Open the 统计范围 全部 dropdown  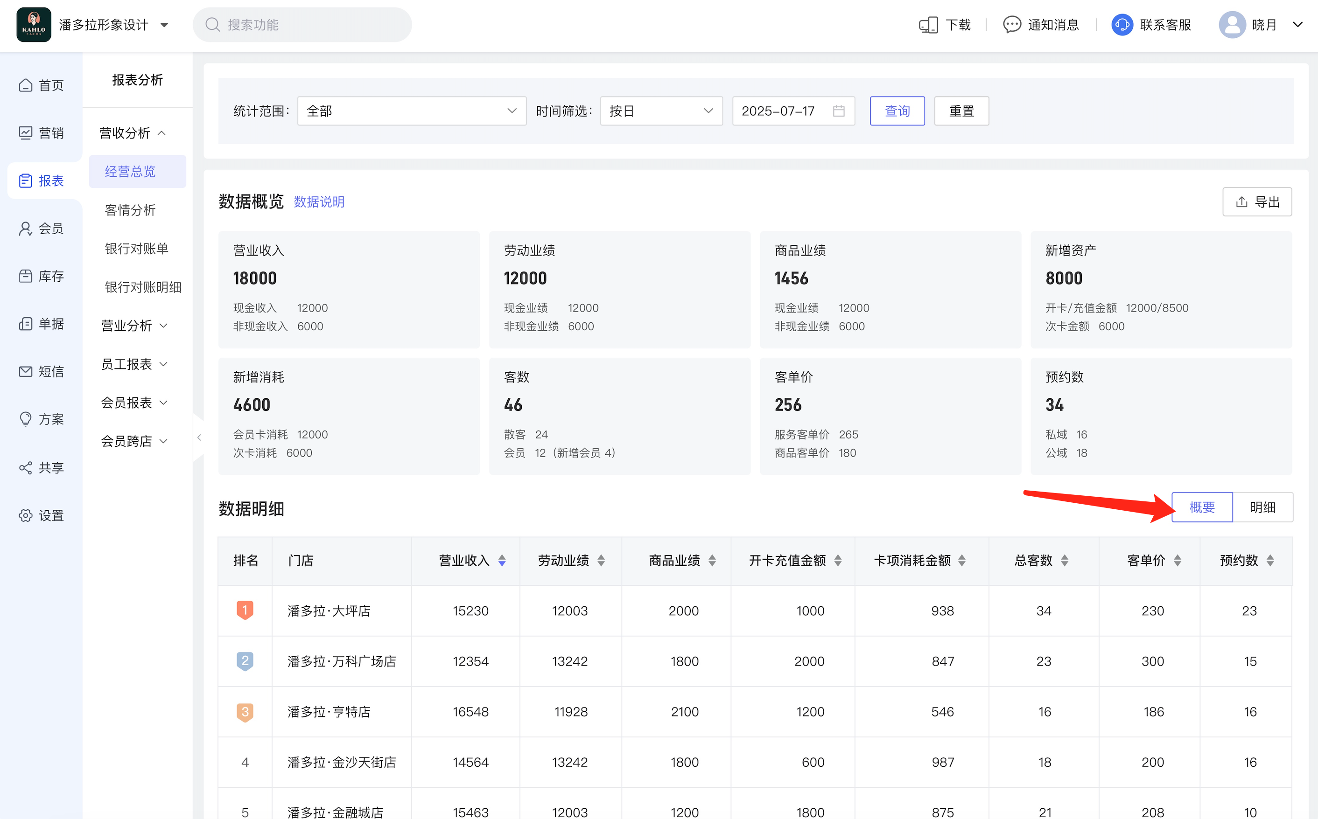coord(411,111)
